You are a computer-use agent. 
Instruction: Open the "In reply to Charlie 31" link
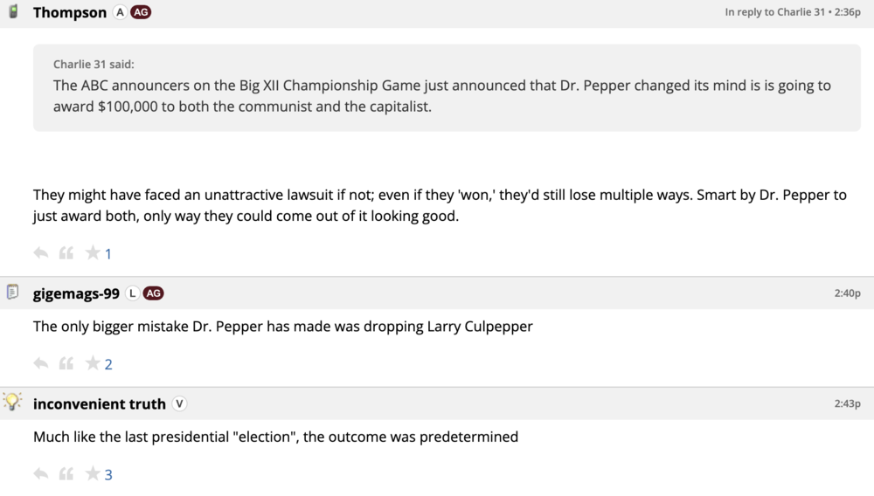coord(774,13)
